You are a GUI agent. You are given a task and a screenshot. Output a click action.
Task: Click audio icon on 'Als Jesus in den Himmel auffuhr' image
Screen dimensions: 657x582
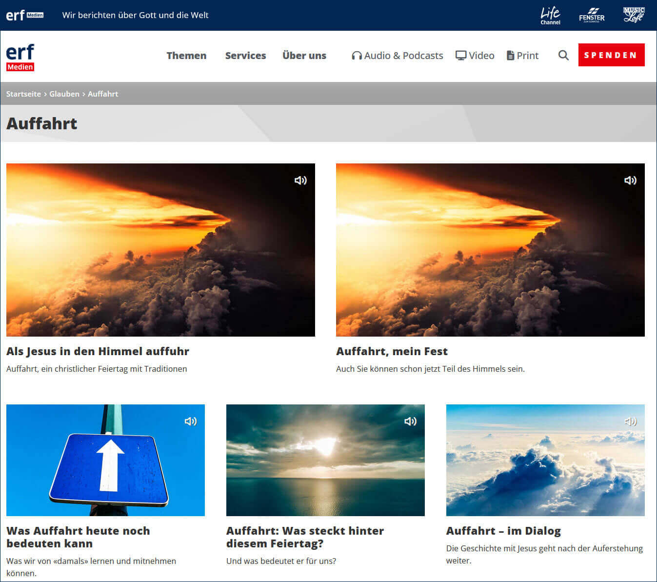point(300,181)
